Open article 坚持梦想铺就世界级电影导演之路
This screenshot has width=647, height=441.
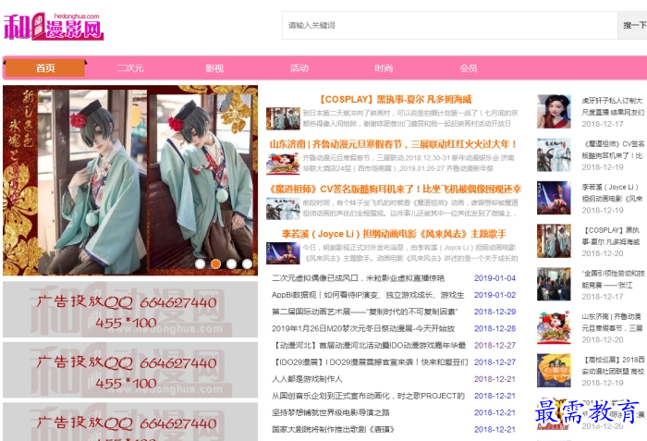tap(331, 412)
